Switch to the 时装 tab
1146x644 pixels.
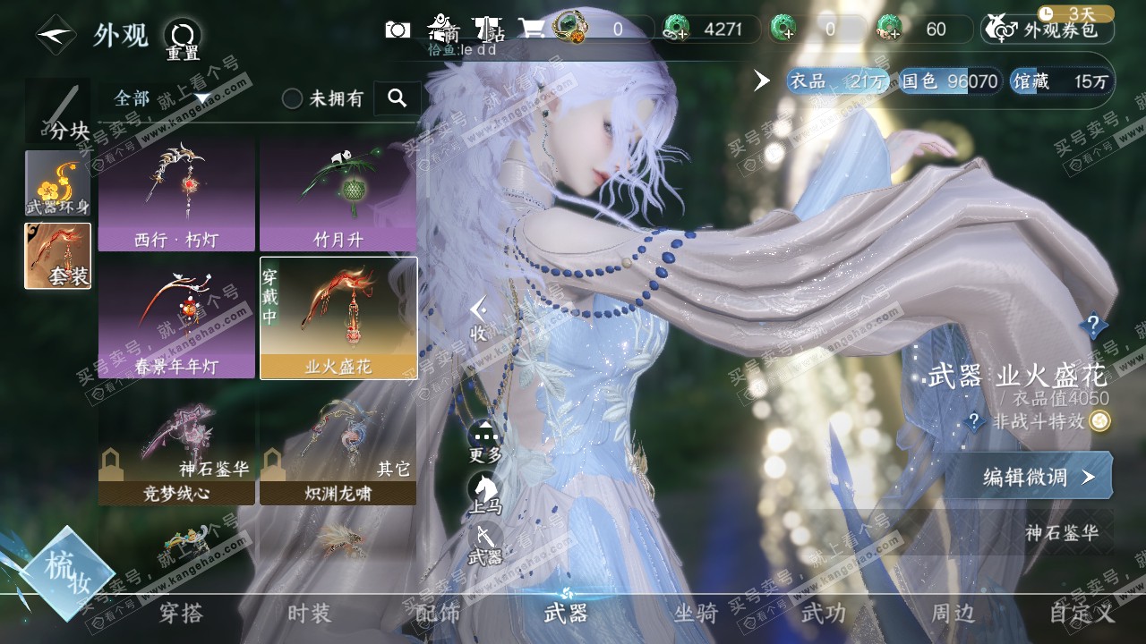(x=310, y=613)
